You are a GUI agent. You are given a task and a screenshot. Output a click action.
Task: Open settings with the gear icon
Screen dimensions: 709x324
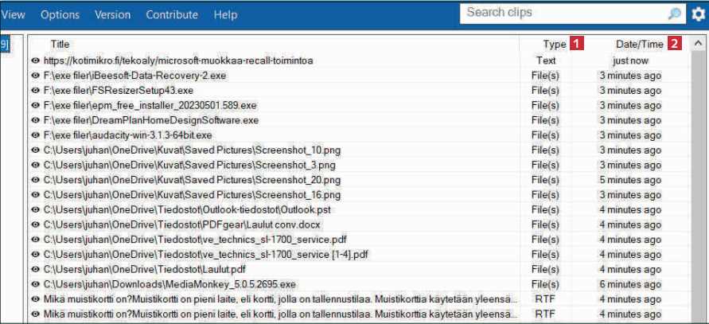coord(698,14)
